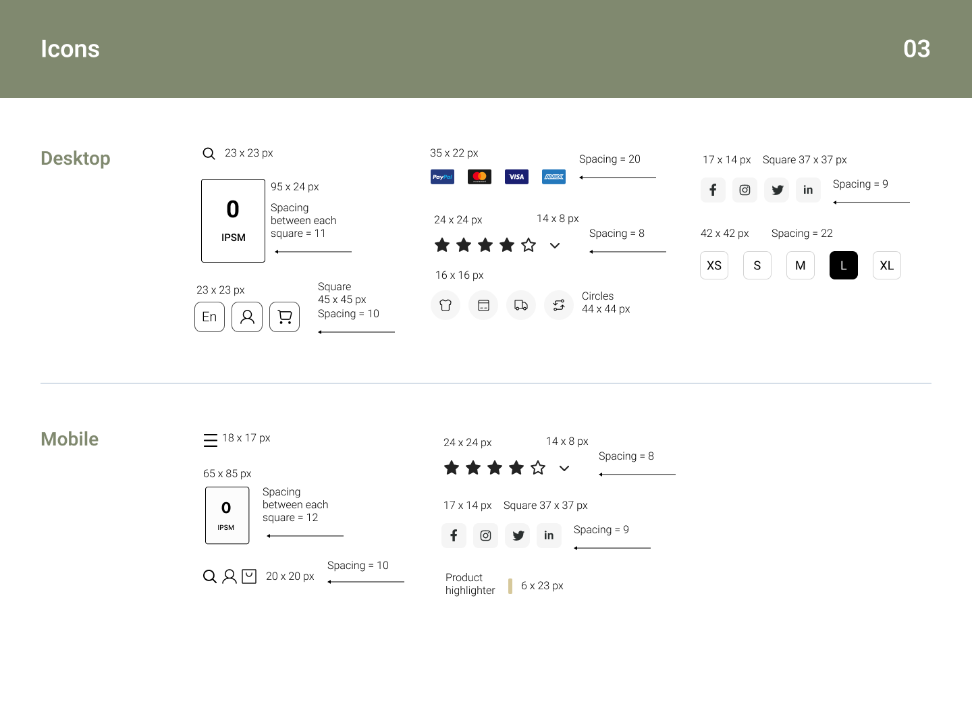Image resolution: width=972 pixels, height=702 pixels.
Task: Click the En language button
Action: tap(209, 317)
